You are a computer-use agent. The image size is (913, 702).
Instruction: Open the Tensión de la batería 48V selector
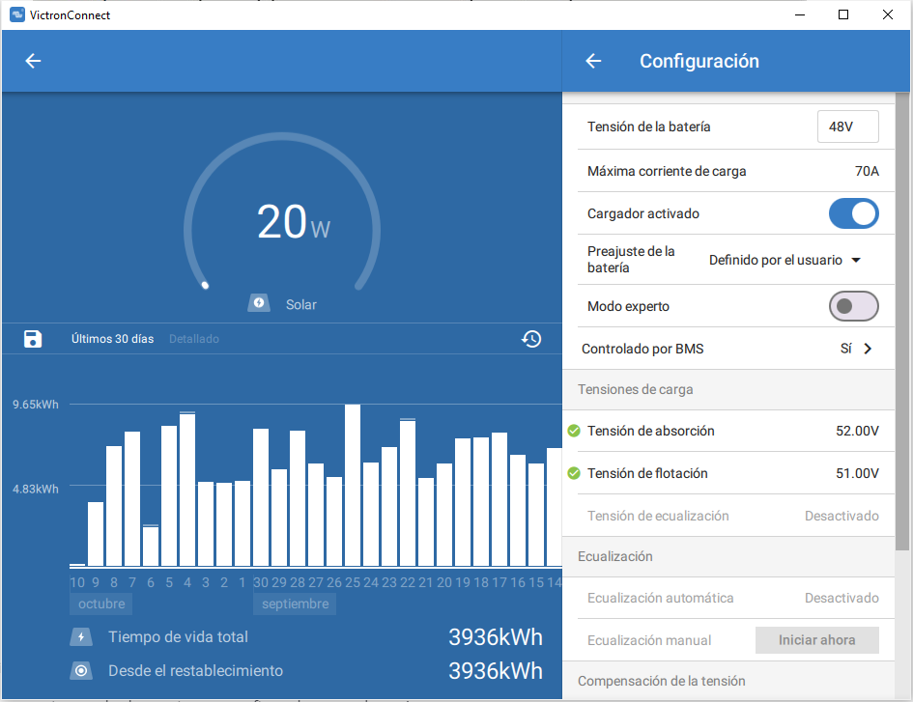tap(847, 126)
